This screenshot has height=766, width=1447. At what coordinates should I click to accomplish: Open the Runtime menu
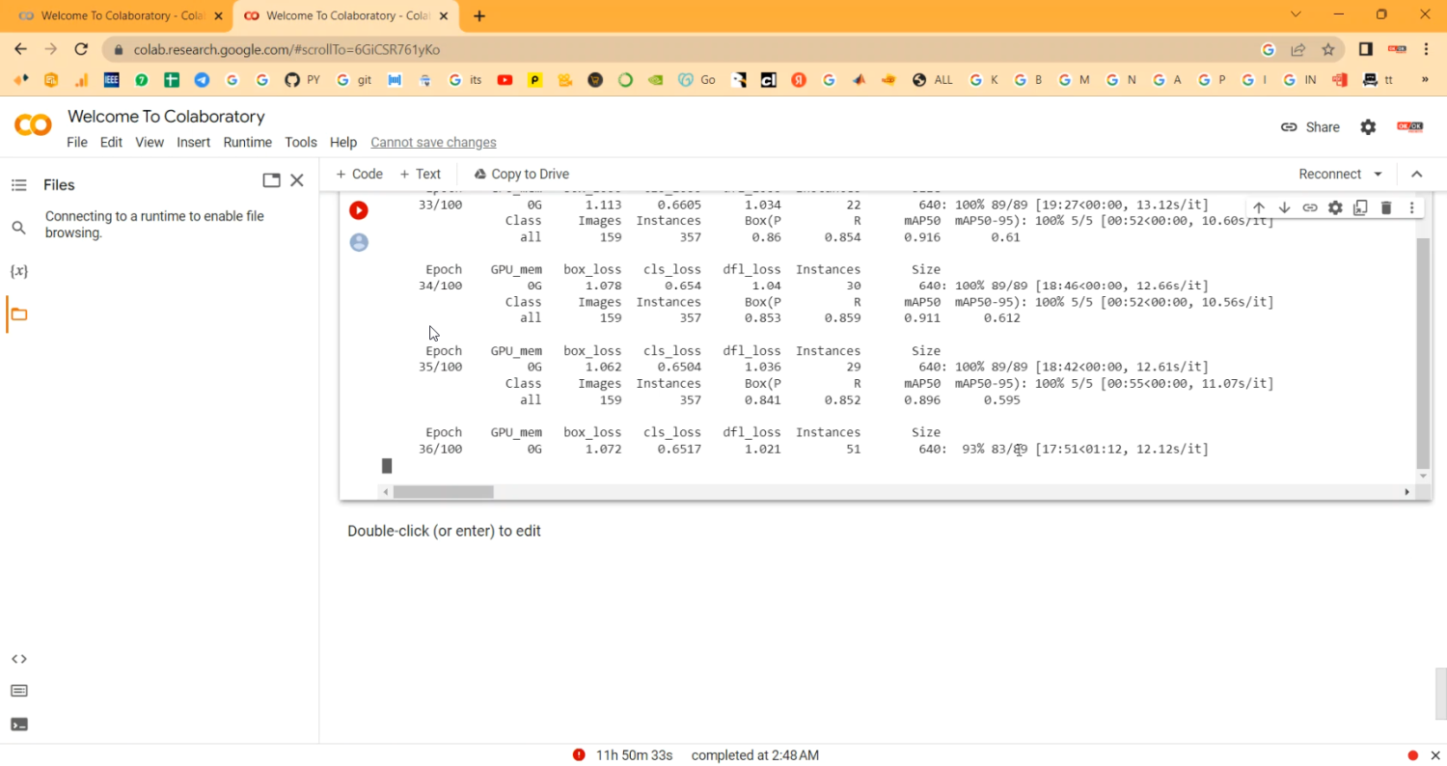click(247, 142)
